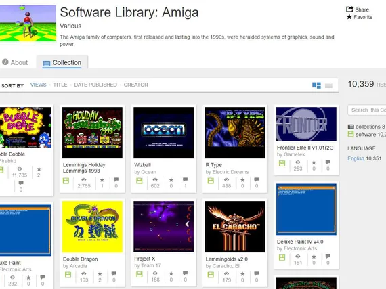Open the Deluxe Paint IV v4.0 thumbnail
Screen dimensions: 386x289
pyautogui.click(x=306, y=209)
